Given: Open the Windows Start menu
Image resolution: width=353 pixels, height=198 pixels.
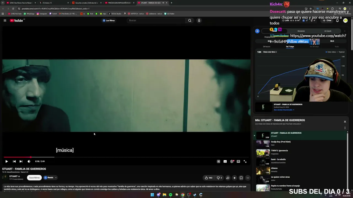Looking at the screenshot, I should pyautogui.click(x=152, y=195).
